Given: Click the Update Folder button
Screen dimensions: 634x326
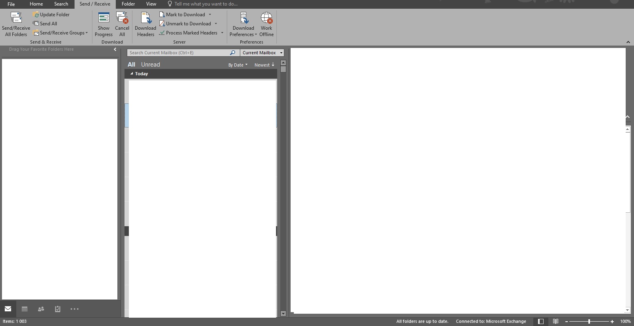Looking at the screenshot, I should pyautogui.click(x=51, y=15).
